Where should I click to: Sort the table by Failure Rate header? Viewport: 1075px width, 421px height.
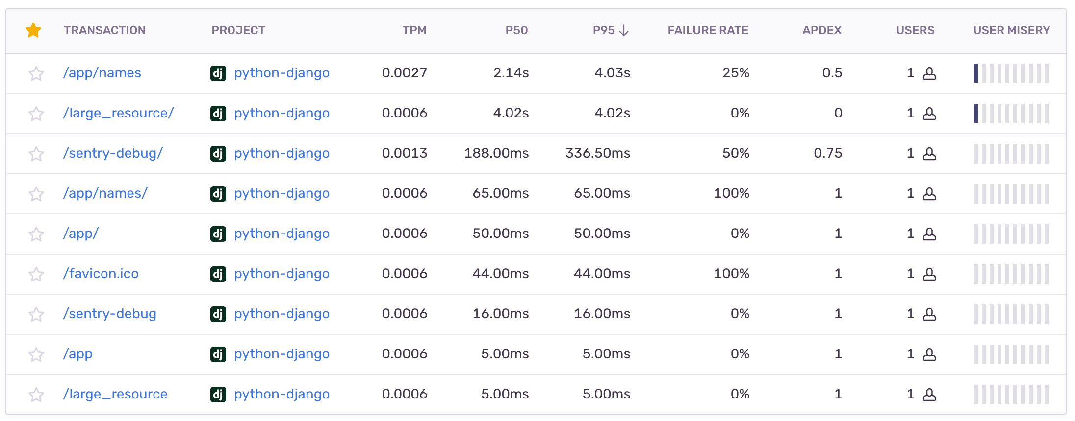tap(708, 30)
